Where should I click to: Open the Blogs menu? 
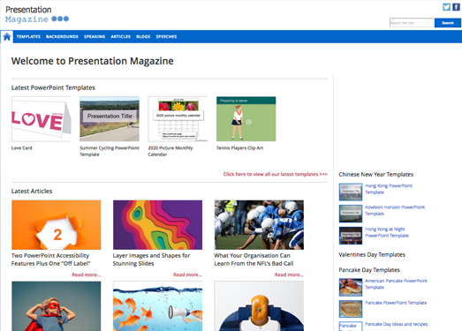tap(143, 36)
